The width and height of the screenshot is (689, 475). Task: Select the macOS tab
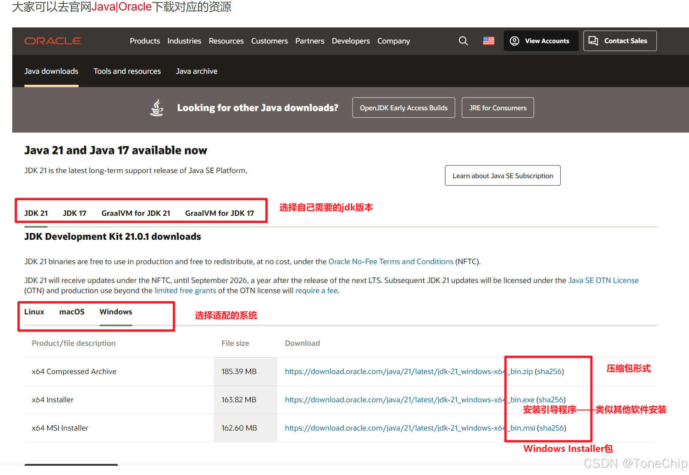click(x=72, y=312)
